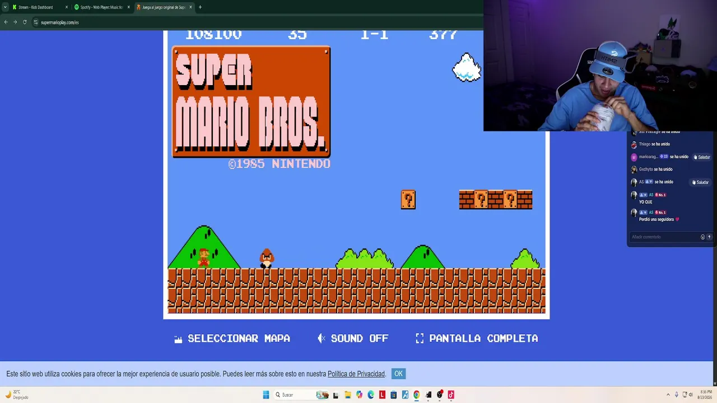The image size is (717, 403).
Task: Reload the supermarioplay page
Action: 25,22
